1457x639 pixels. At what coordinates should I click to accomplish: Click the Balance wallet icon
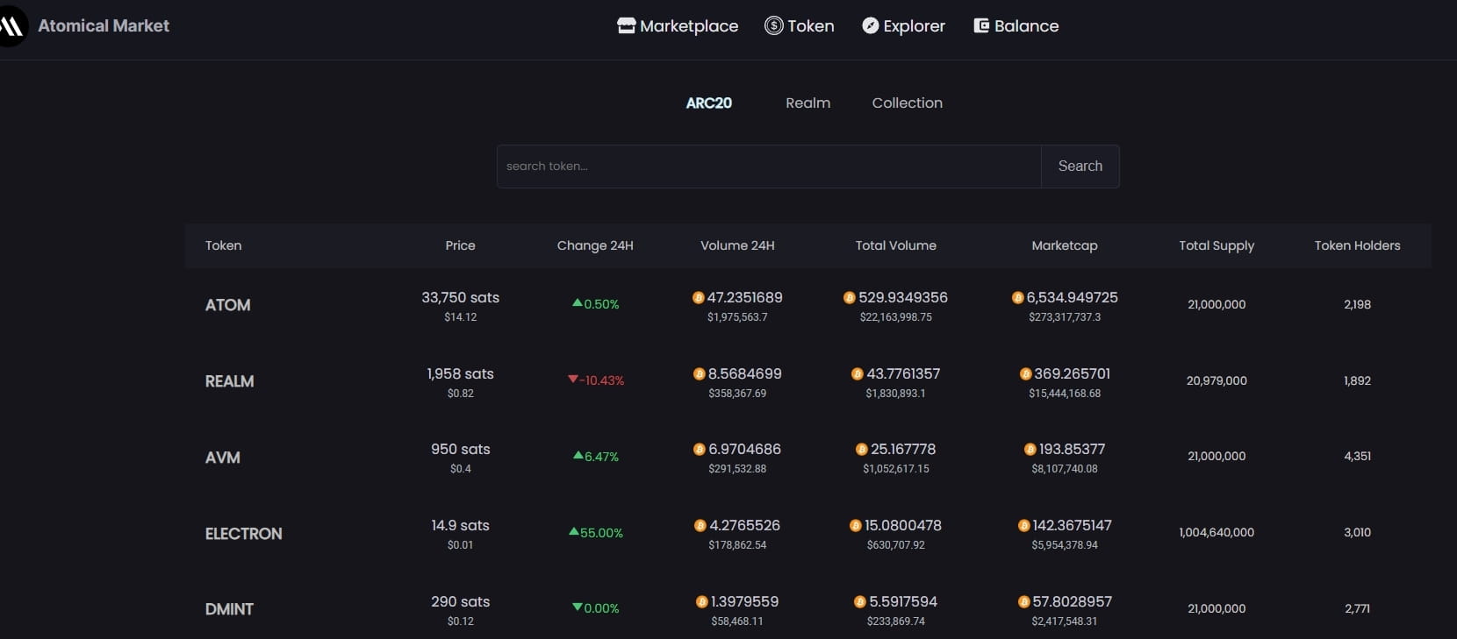click(981, 25)
